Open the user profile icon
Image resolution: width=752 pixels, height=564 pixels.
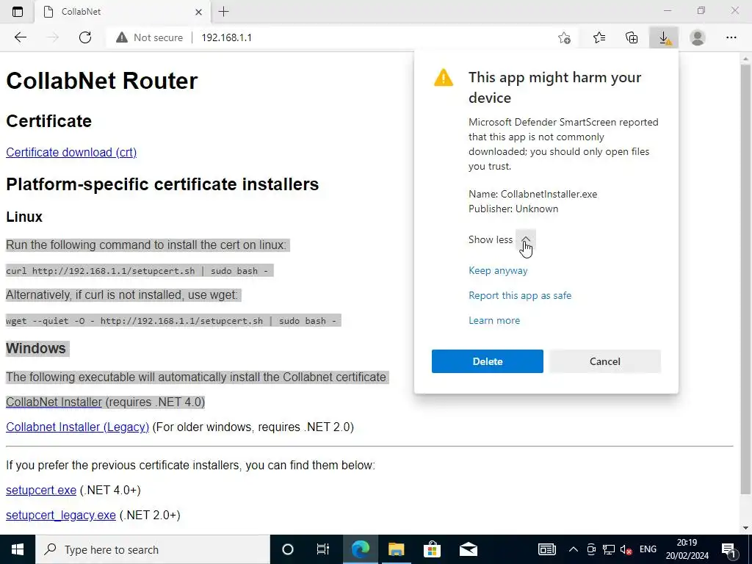(x=698, y=37)
